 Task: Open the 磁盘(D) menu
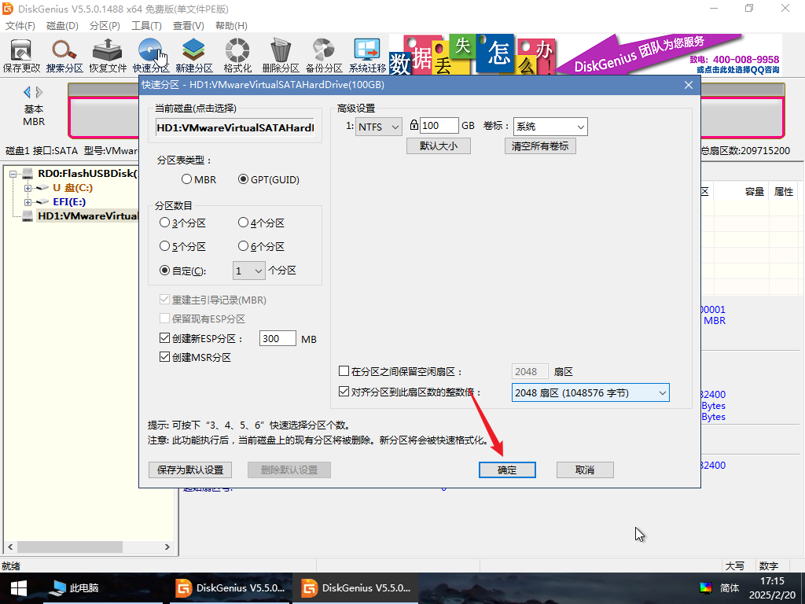click(62, 26)
